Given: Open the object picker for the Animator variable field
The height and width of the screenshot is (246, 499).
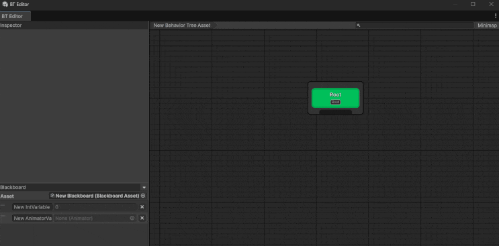Looking at the screenshot, I should (132, 218).
